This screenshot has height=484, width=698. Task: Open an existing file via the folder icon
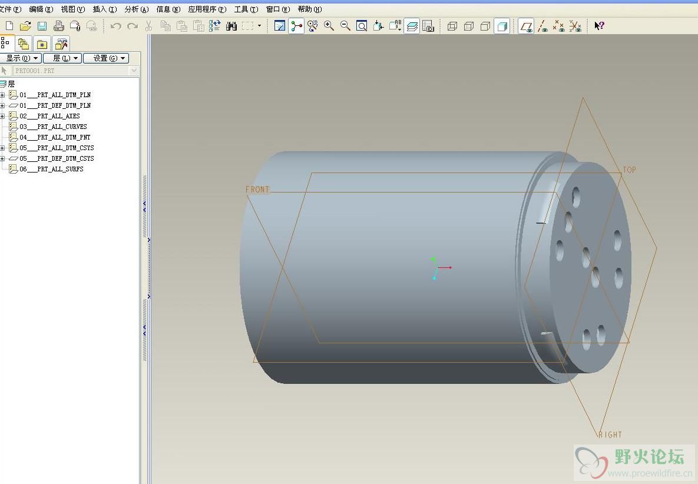click(25, 26)
